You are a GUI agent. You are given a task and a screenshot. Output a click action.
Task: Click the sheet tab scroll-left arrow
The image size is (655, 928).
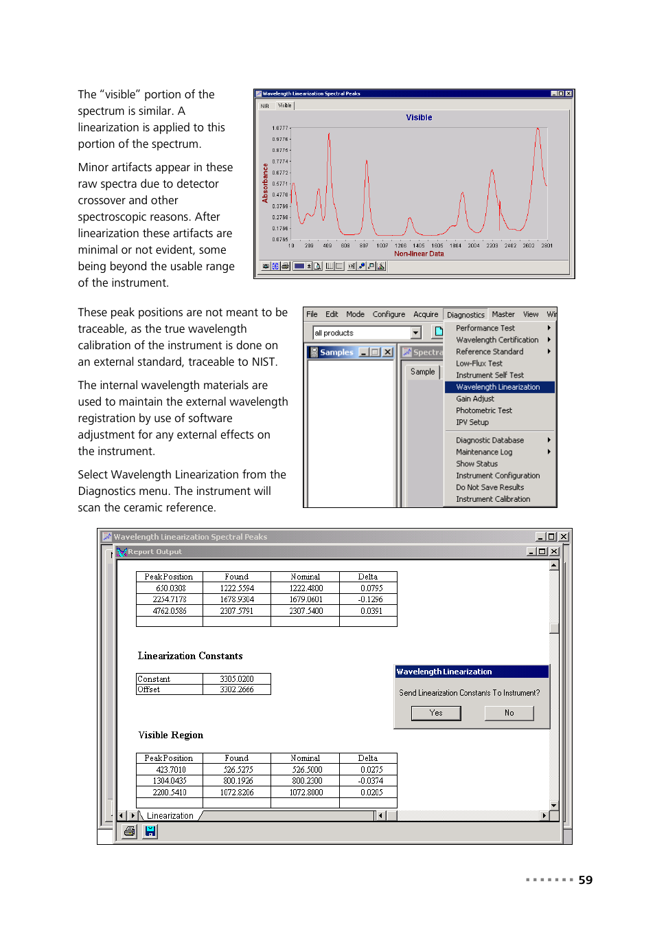point(122,816)
